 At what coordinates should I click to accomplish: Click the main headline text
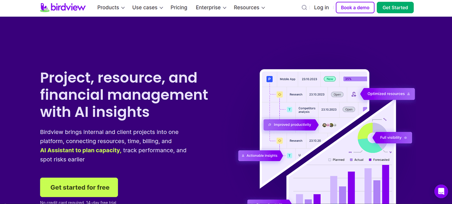pyautogui.click(x=124, y=95)
